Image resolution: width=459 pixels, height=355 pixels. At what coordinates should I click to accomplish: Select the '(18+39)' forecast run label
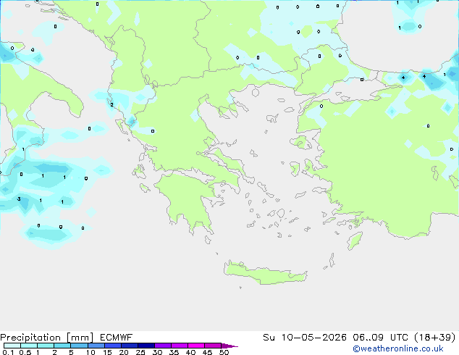tap(435, 338)
